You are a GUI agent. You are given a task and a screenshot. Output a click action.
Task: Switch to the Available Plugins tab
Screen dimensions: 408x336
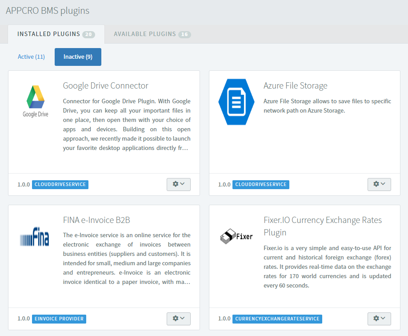(152, 34)
